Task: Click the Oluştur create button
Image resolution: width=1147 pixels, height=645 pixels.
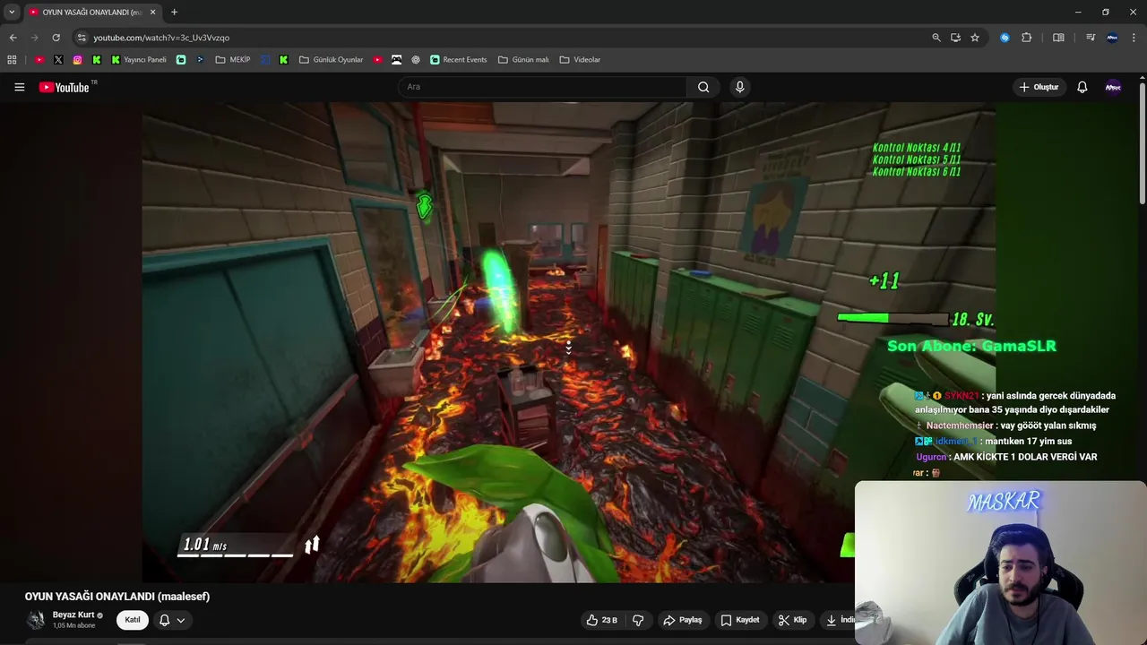Action: coord(1039,87)
